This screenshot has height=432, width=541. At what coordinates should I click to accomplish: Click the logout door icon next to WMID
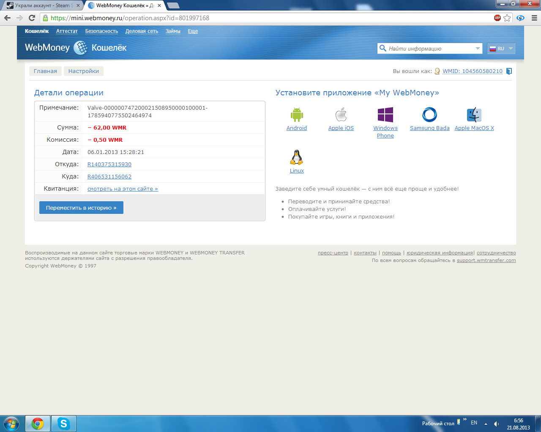(509, 71)
